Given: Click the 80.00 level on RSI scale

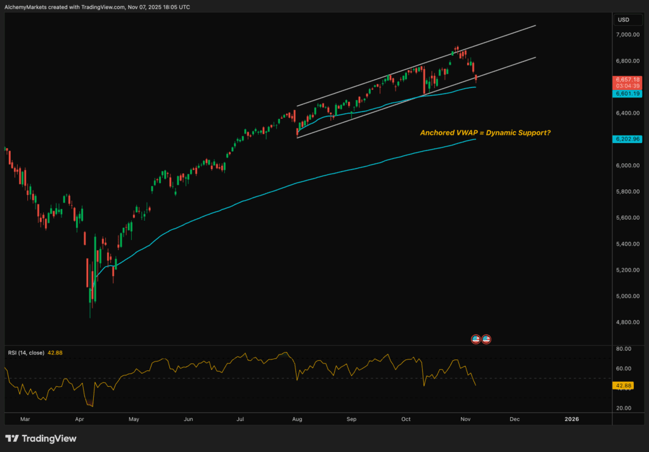Looking at the screenshot, I should tap(624, 349).
